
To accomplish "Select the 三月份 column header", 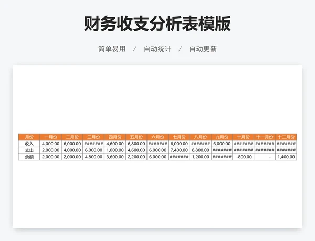I will coord(93,137).
